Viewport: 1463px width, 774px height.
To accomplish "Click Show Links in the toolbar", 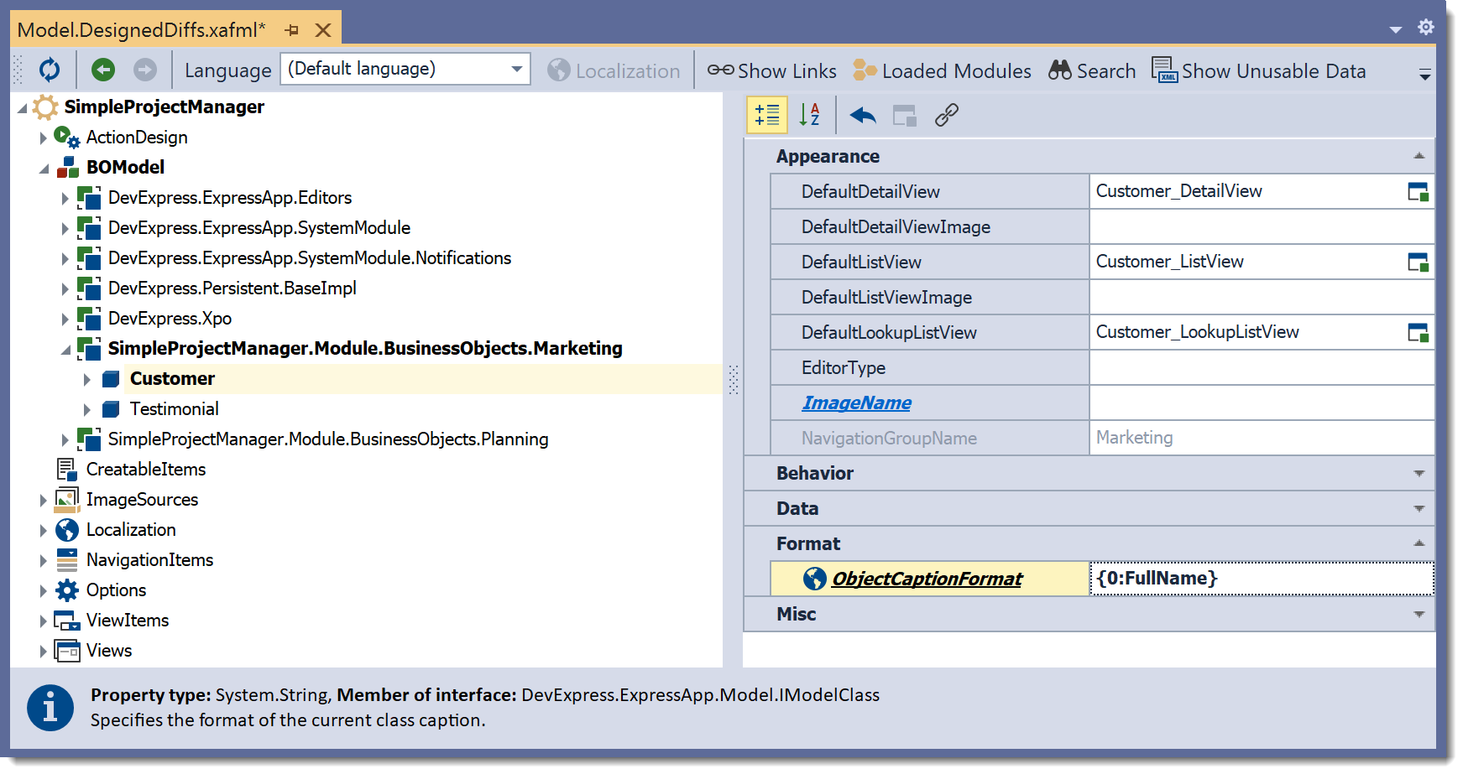I will [771, 71].
